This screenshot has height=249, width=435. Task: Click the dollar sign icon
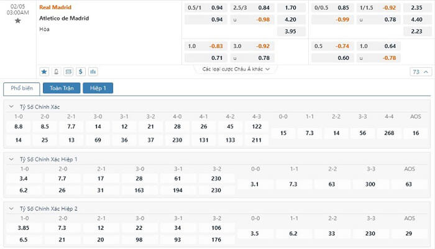tap(80, 72)
